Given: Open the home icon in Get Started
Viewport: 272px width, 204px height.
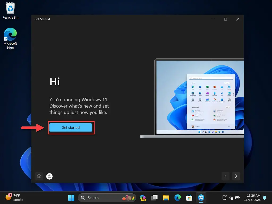Looking at the screenshot, I should pyautogui.click(x=39, y=176).
